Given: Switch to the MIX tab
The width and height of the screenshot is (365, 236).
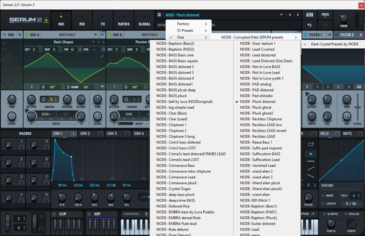Looking at the screenshot, I should [82, 20].
